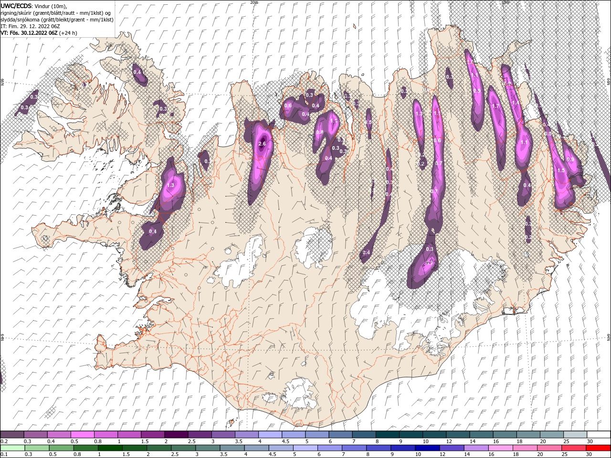
Task: Pick the snow legend swatch starting at 1.5
Action: tap(152, 435)
